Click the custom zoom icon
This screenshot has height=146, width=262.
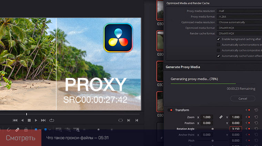(77, 130)
